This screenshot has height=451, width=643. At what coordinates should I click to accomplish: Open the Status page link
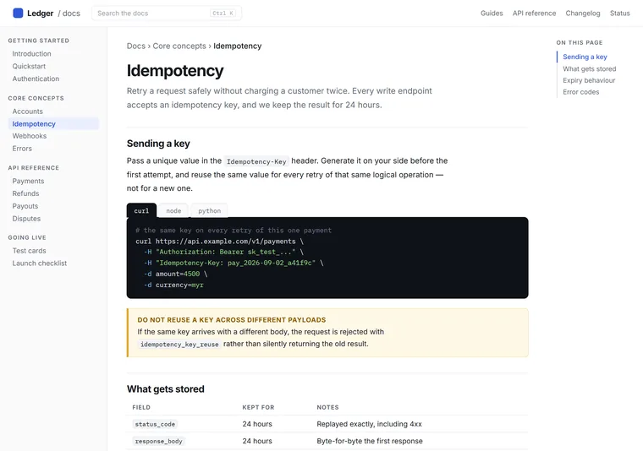(619, 14)
